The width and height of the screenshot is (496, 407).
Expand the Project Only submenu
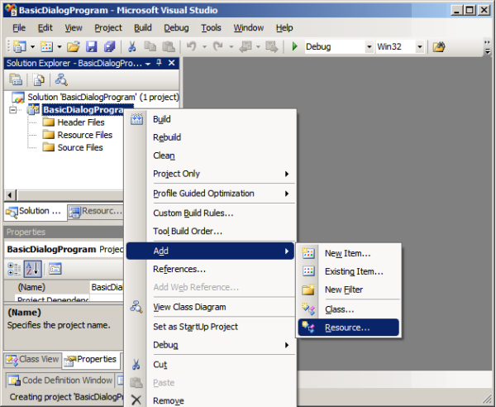pos(210,174)
